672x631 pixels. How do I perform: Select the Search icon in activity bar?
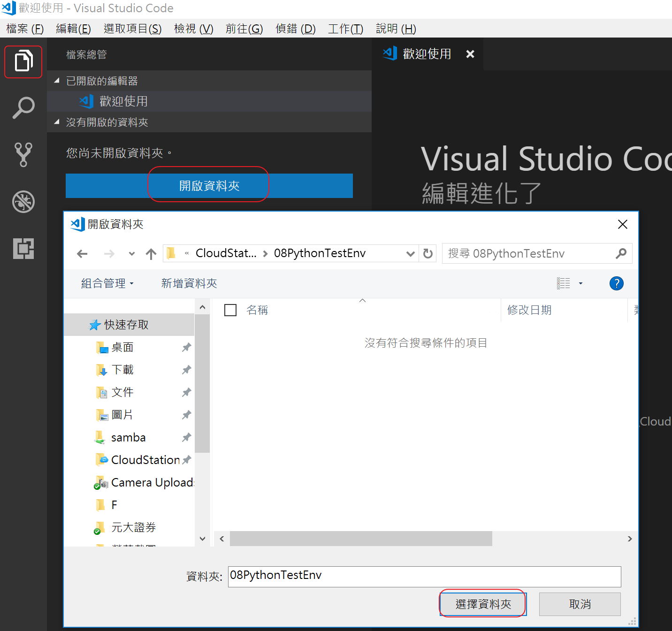pos(23,107)
